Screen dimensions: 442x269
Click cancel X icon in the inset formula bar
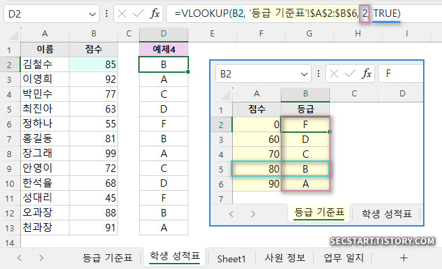point(334,73)
